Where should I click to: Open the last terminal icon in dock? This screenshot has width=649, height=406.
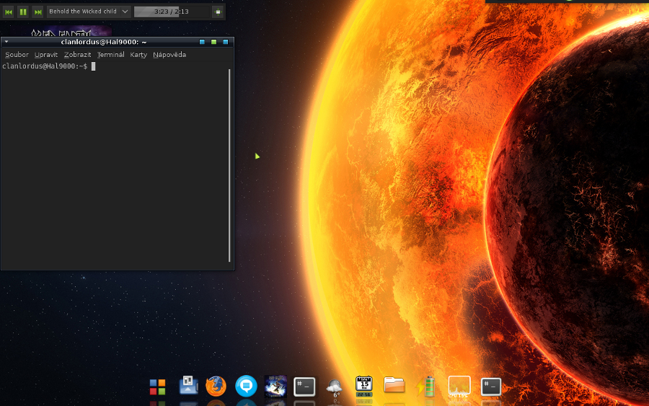pos(491,387)
